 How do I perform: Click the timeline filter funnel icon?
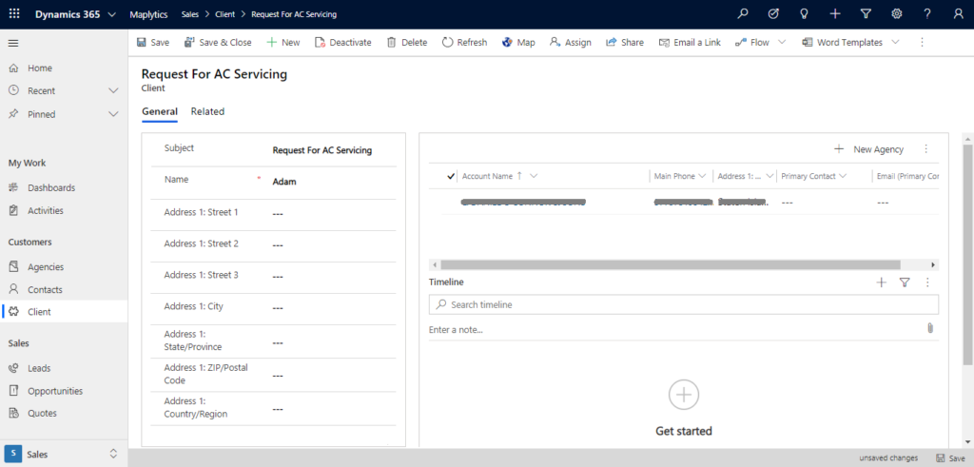click(x=905, y=282)
